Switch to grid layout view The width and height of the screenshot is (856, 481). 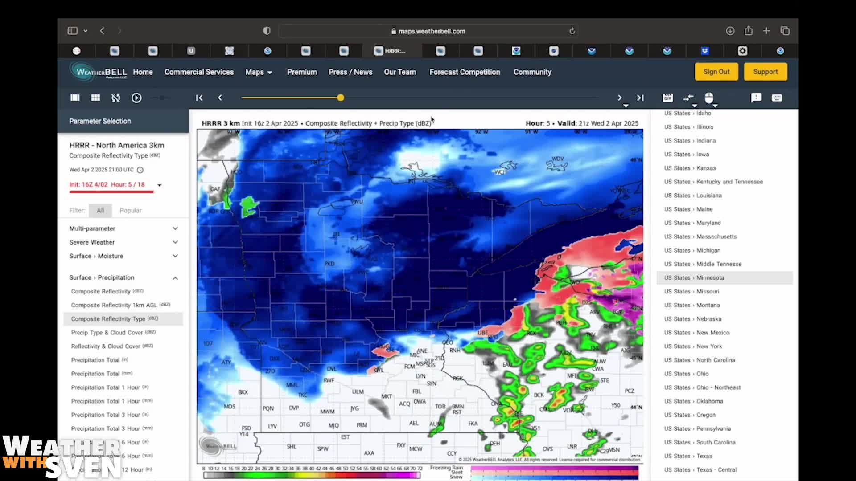tap(95, 98)
